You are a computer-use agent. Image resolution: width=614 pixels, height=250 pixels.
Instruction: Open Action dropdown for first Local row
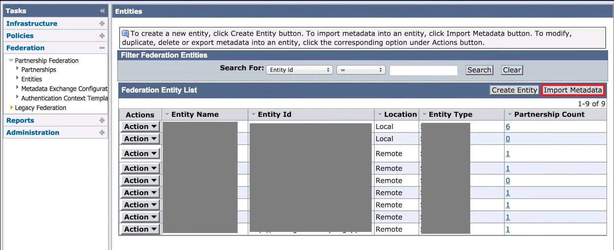coord(140,127)
